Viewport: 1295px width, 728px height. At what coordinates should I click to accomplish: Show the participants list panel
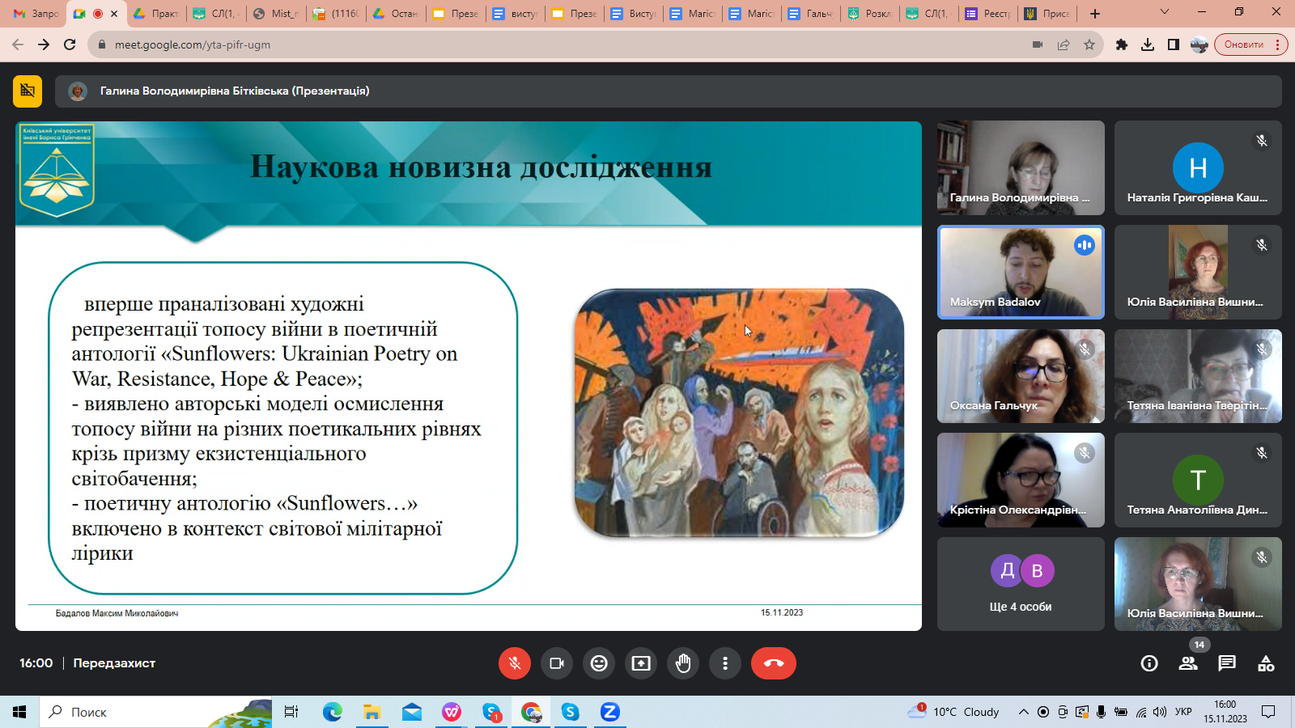(x=1188, y=663)
